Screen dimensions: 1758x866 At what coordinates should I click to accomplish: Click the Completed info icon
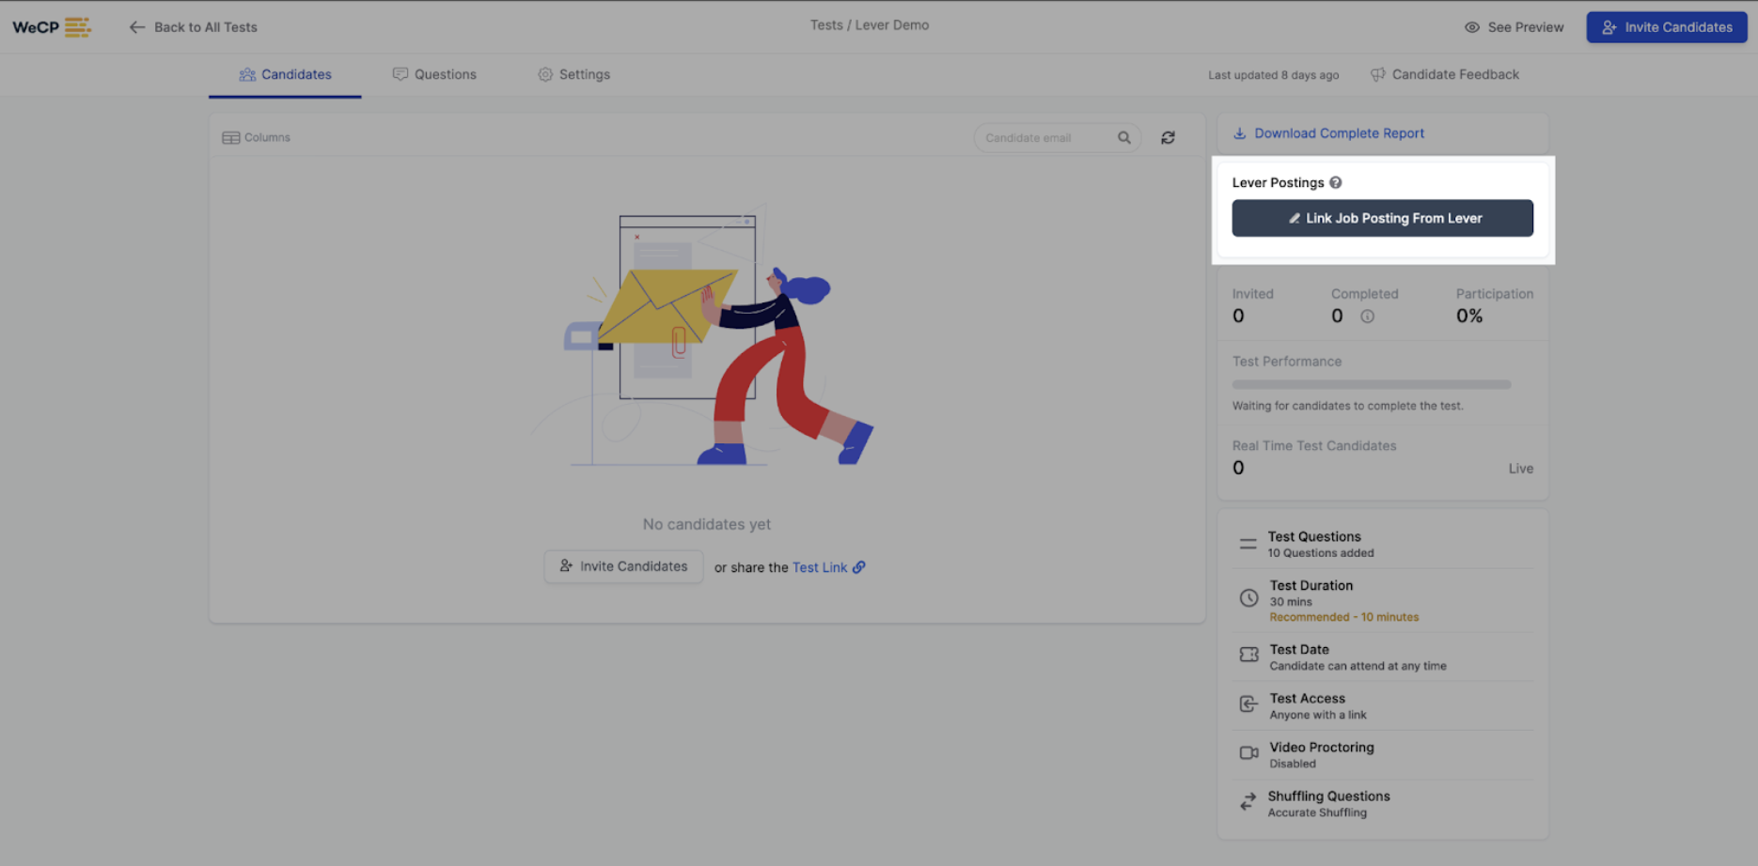click(x=1368, y=317)
